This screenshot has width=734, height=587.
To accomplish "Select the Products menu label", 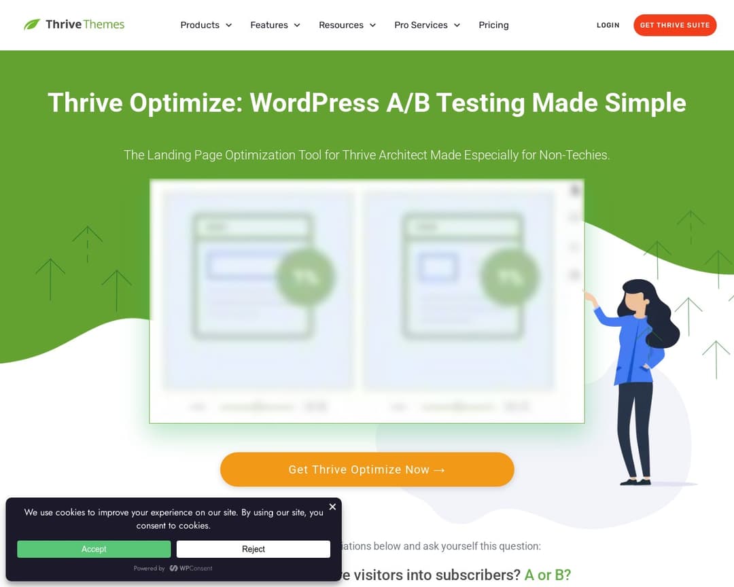I will coord(200,25).
